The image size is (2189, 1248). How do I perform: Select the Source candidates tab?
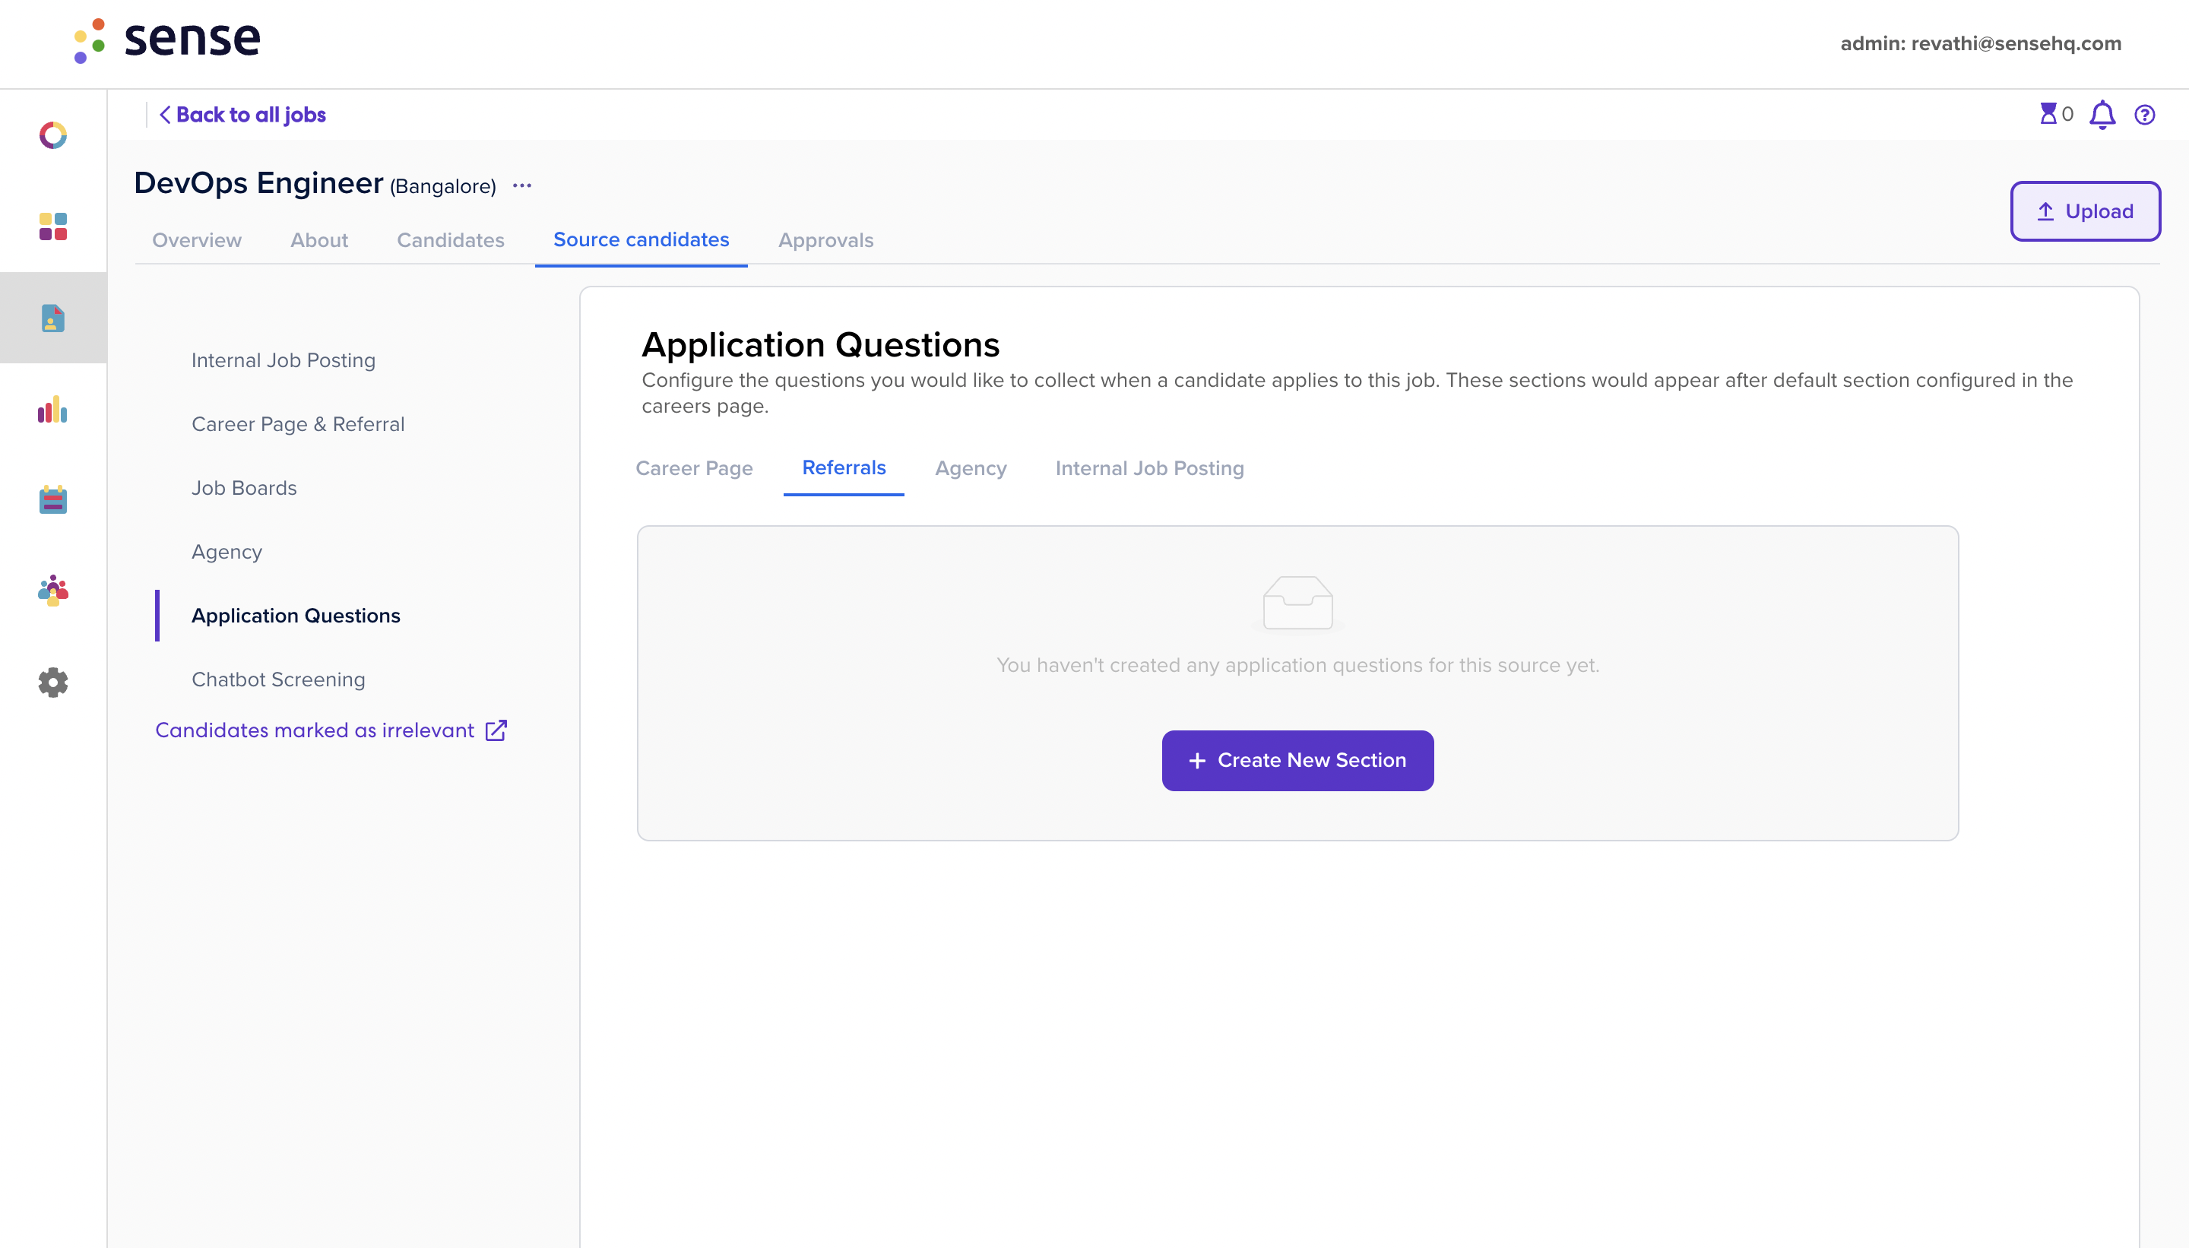[x=641, y=240]
